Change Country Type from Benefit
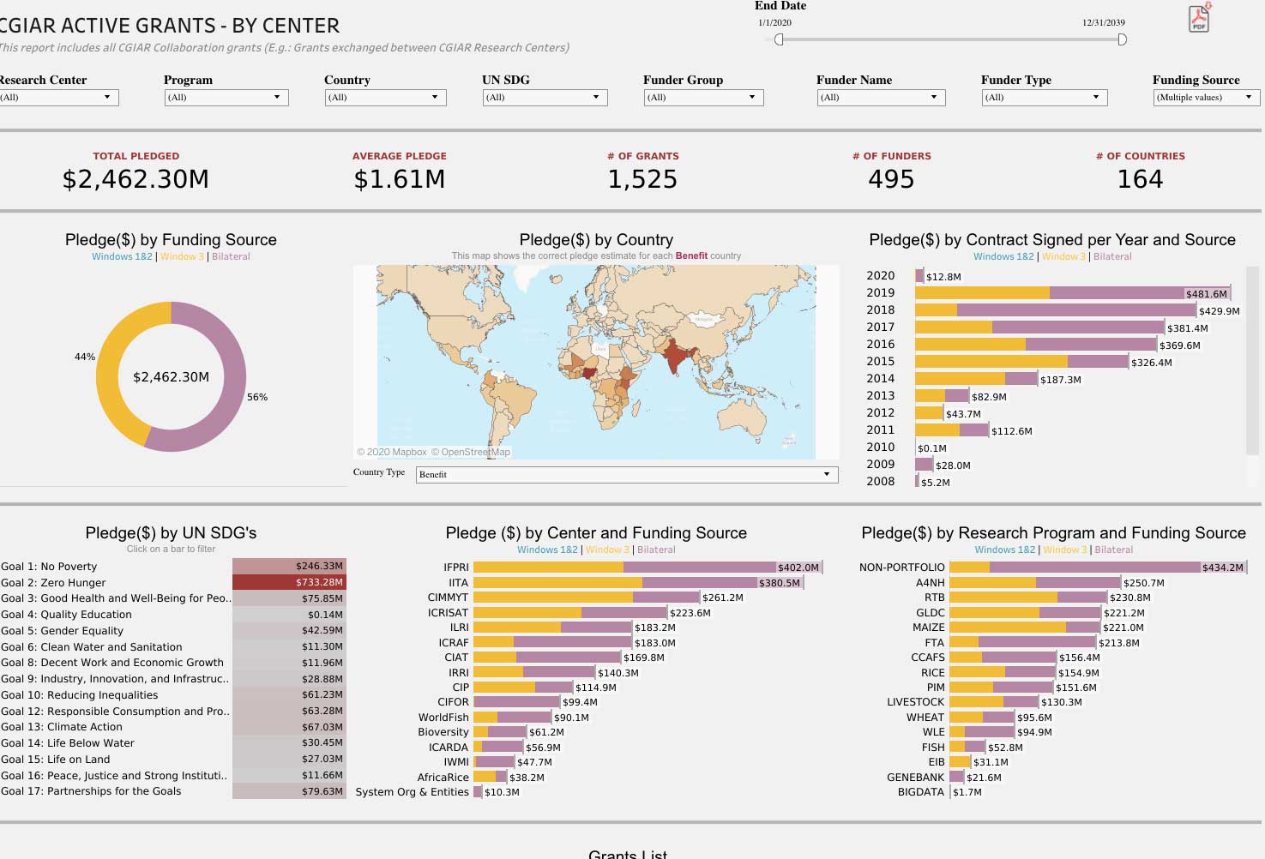1265x859 pixels. point(826,474)
